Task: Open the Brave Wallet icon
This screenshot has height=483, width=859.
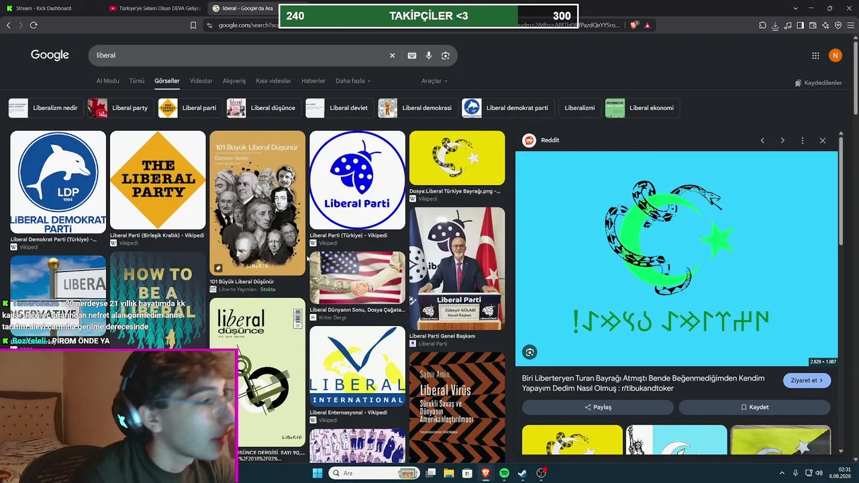Action: pyautogui.click(x=813, y=25)
